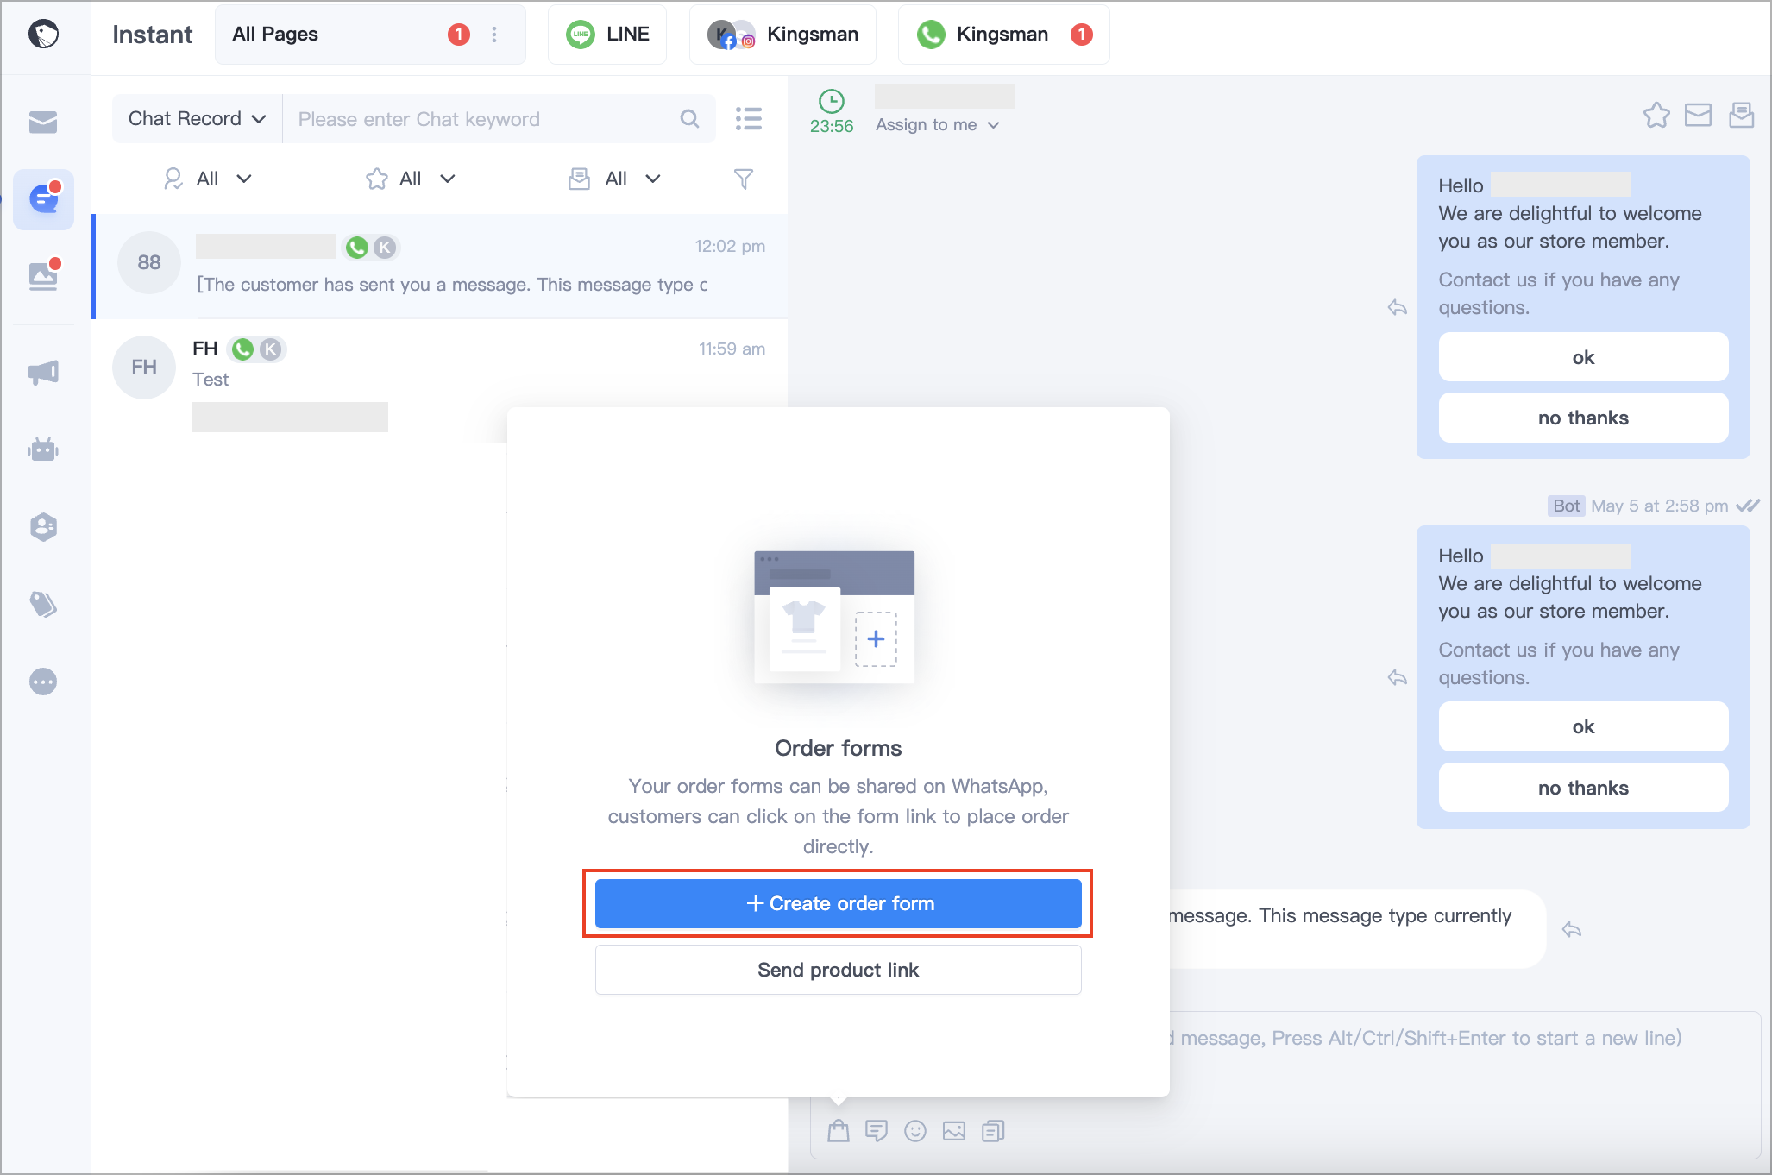Click the Send product link button
The height and width of the screenshot is (1175, 1772).
[x=838, y=969]
